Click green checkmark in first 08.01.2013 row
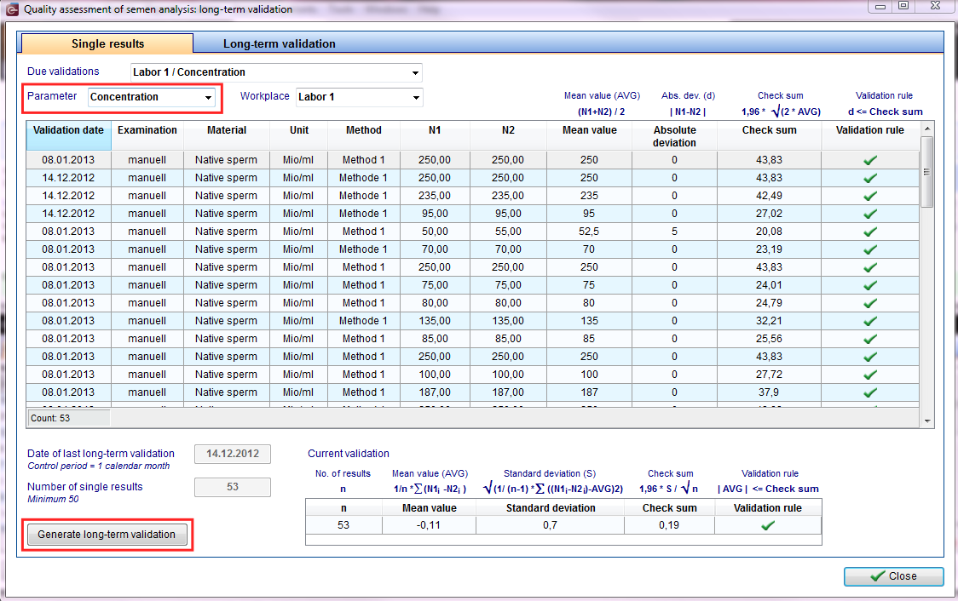This screenshot has width=958, height=601. pyautogui.click(x=870, y=160)
